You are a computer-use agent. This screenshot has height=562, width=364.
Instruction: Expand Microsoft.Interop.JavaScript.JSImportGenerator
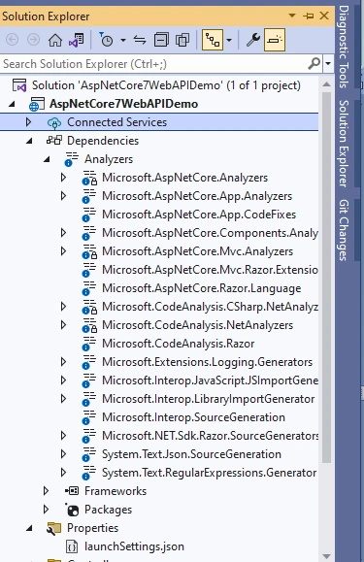click(64, 380)
